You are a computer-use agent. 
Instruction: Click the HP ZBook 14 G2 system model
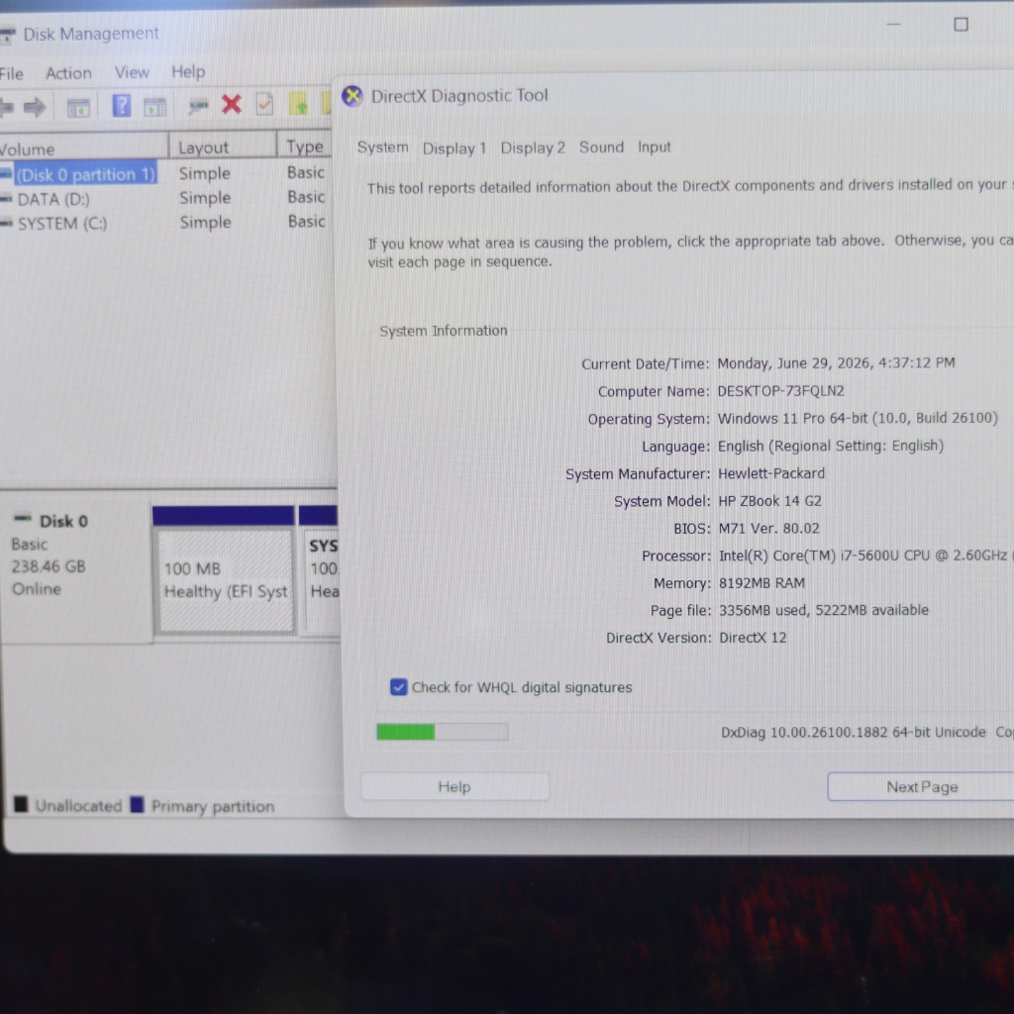click(769, 500)
